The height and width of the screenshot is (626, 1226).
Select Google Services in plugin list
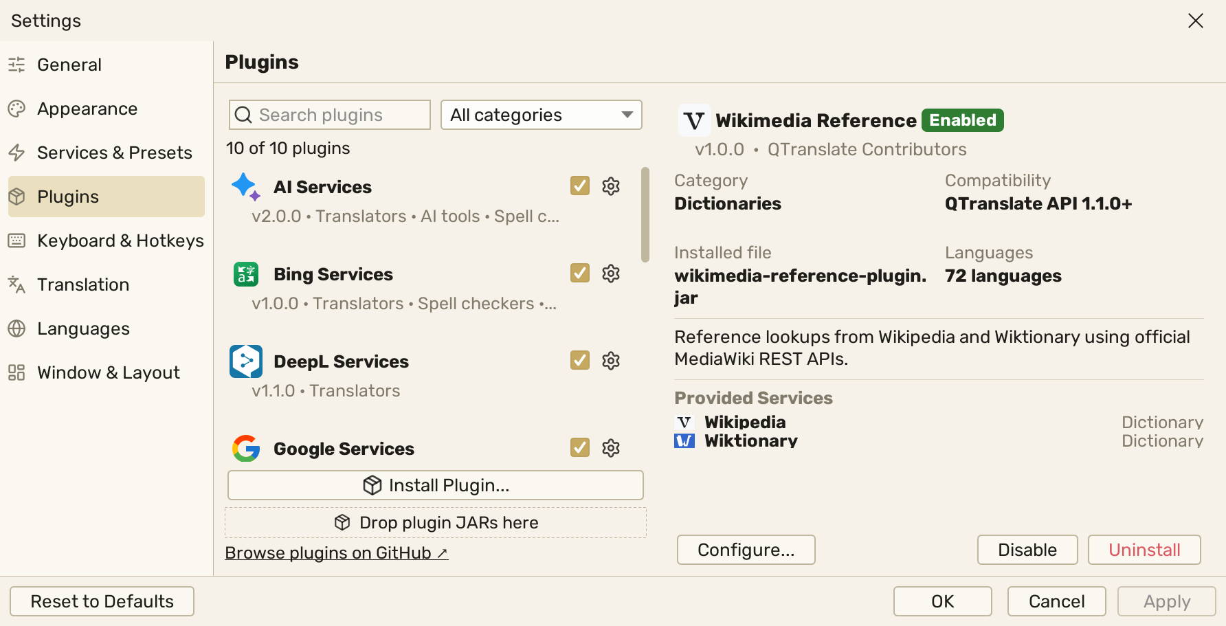[x=432, y=449]
